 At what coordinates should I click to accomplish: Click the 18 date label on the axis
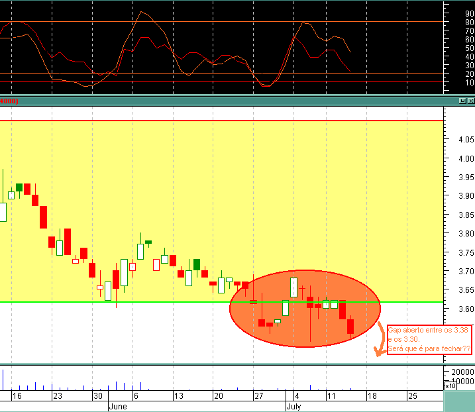pyautogui.click(x=372, y=396)
